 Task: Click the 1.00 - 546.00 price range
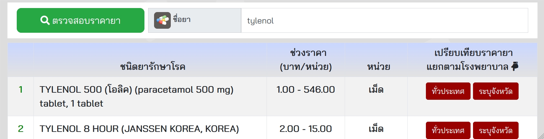pyautogui.click(x=306, y=90)
